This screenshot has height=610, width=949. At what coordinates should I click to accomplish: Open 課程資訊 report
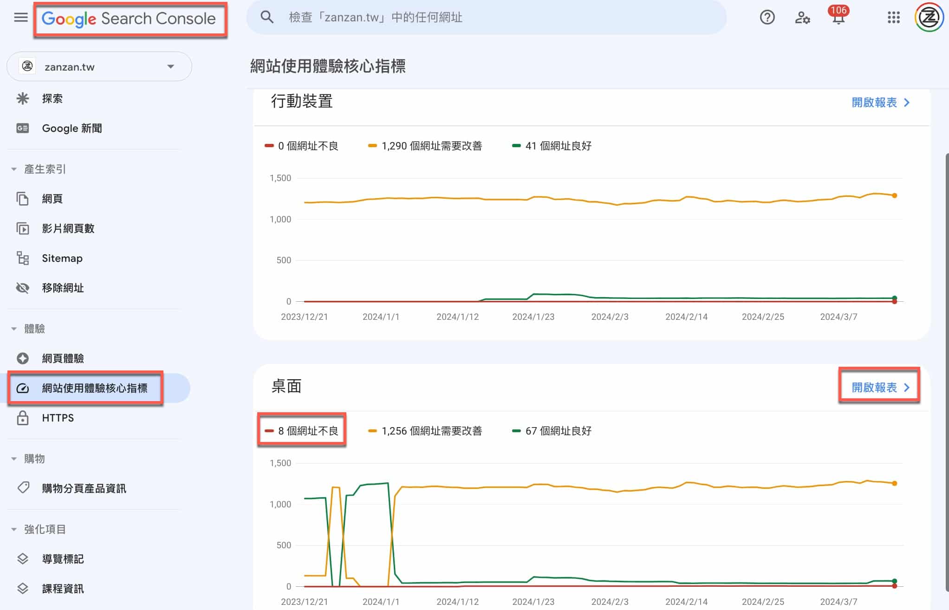coord(63,589)
